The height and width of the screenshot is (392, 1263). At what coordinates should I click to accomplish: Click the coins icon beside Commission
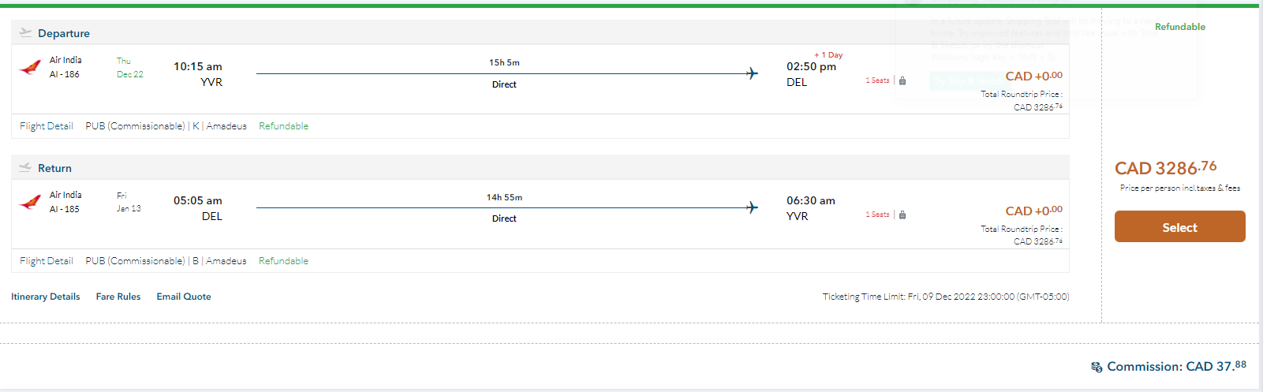click(x=1097, y=367)
